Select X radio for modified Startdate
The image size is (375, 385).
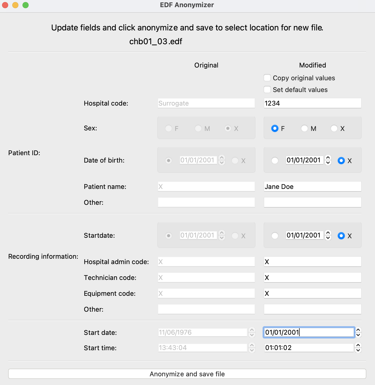tap(341, 236)
